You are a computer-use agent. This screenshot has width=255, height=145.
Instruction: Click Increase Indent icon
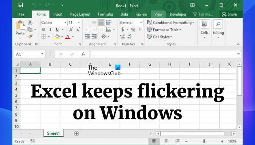94,37
